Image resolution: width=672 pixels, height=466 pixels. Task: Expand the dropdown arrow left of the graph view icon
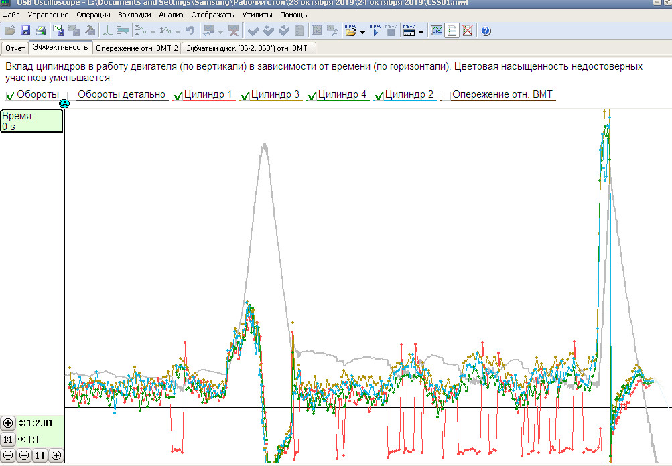click(x=421, y=31)
